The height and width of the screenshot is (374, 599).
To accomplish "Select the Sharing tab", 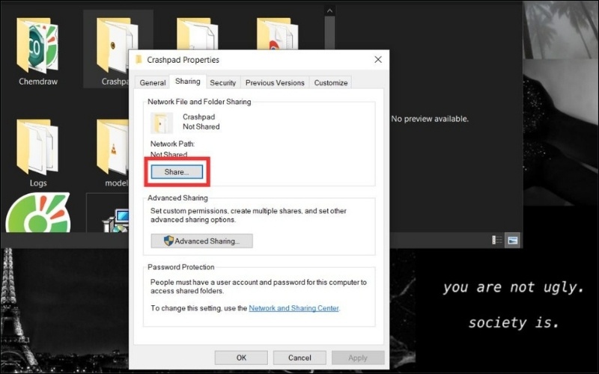I will [187, 82].
